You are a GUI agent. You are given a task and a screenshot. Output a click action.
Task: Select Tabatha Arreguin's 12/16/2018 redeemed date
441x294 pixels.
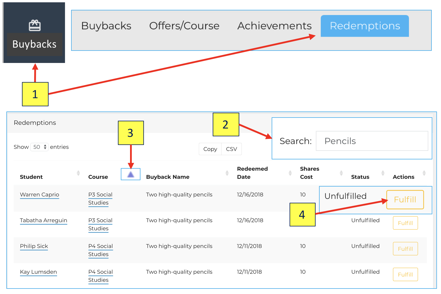(250, 220)
